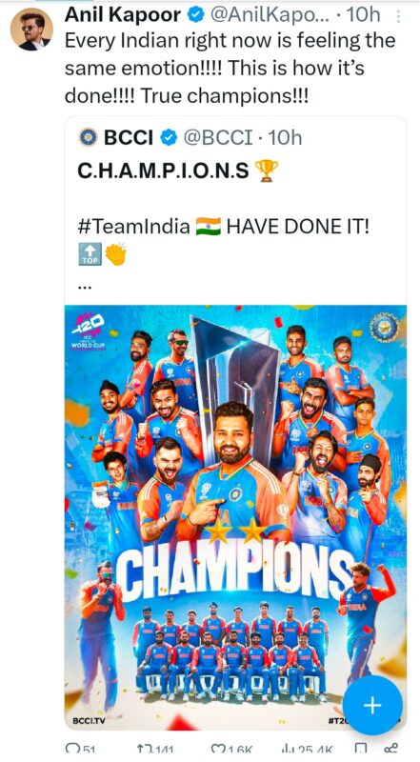Open Anil Kapoor's profile picture

[31, 30]
